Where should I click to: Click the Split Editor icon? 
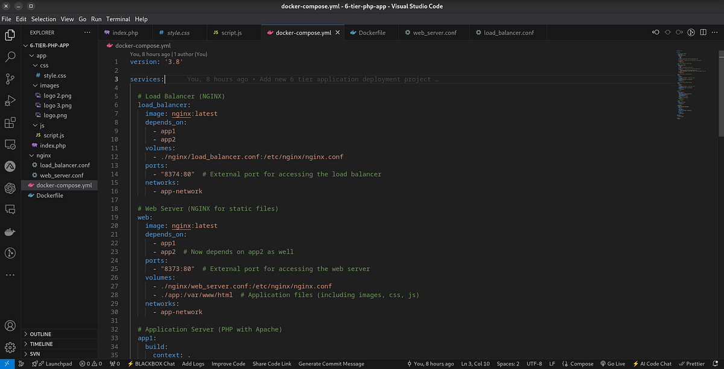pos(703,32)
